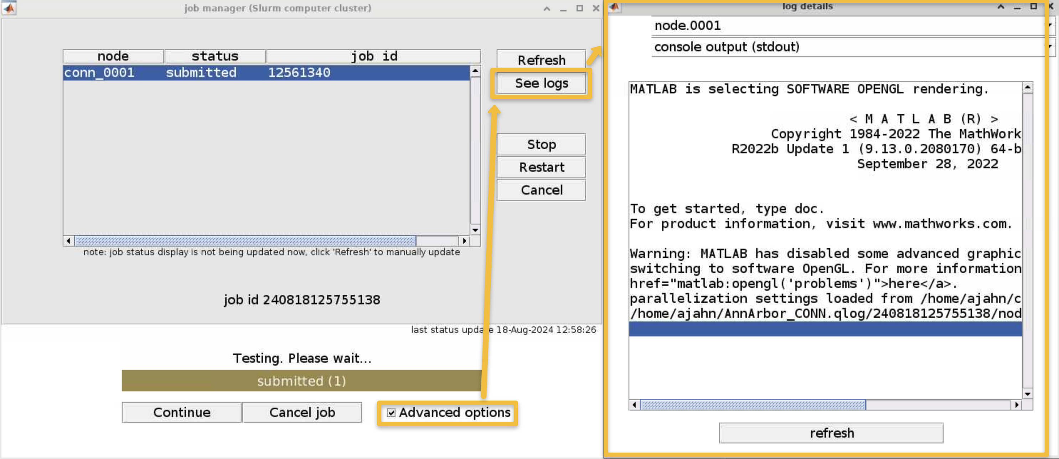The image size is (1059, 459).
Task: Click the Continue button
Action: [x=181, y=413]
